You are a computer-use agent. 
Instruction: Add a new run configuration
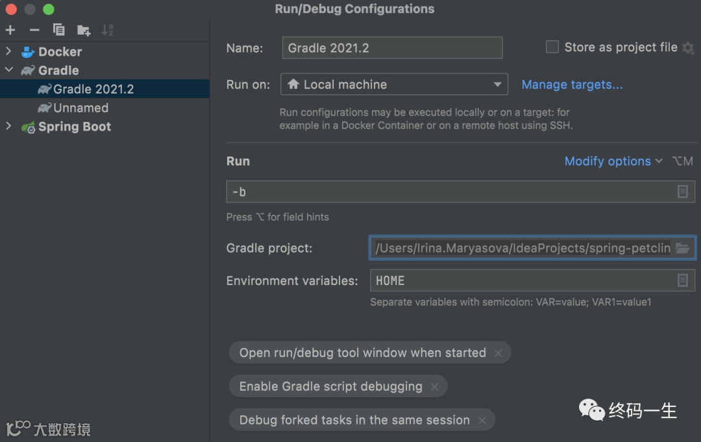pos(10,30)
